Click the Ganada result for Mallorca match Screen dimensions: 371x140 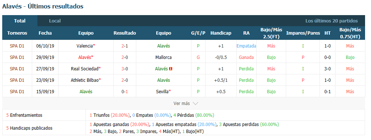[246, 57]
